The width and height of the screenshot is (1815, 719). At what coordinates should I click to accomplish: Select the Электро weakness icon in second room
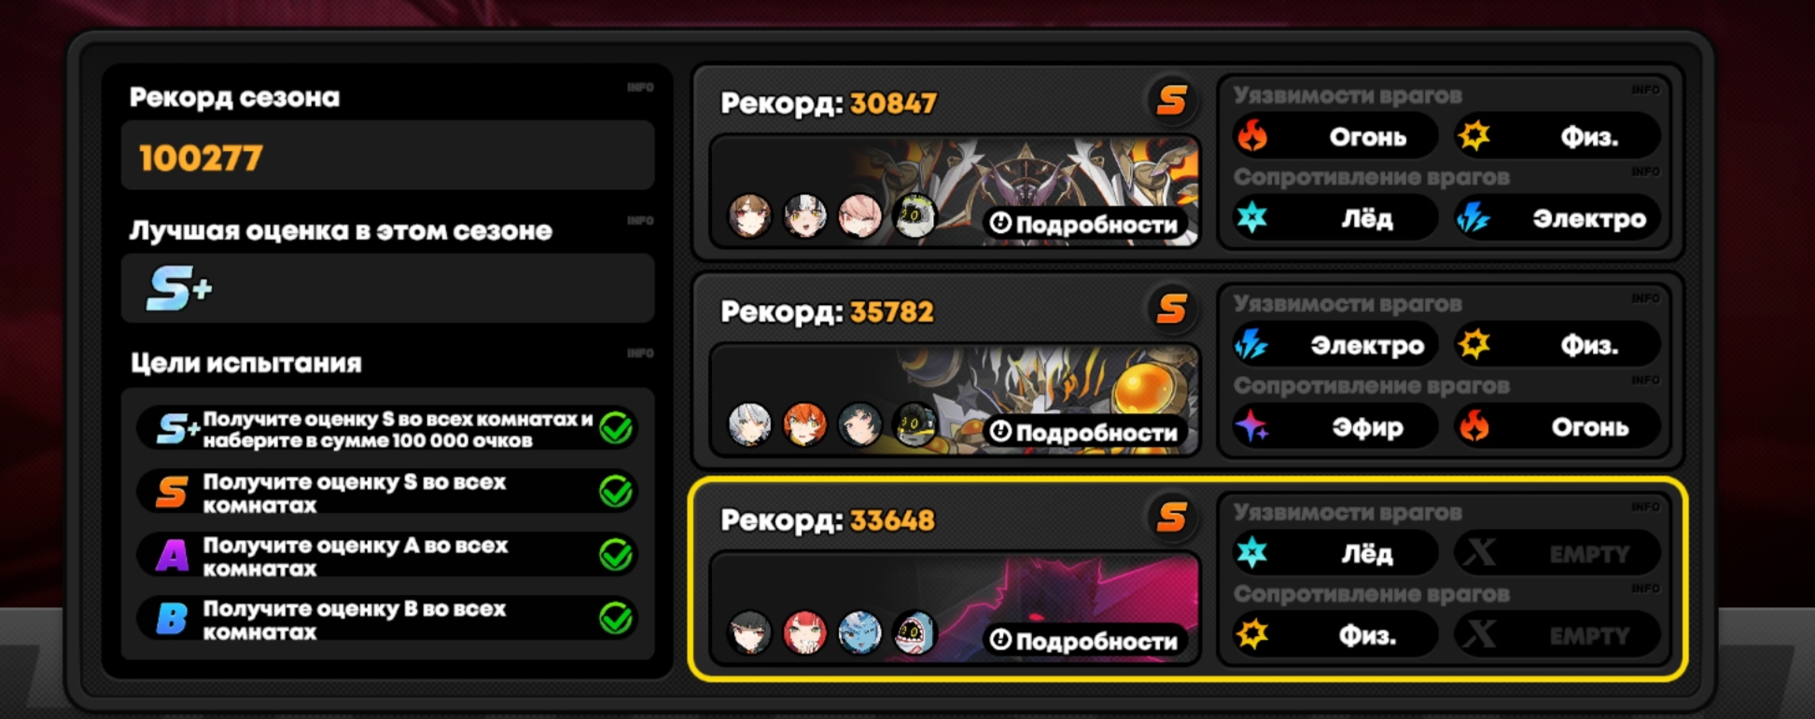point(1251,345)
